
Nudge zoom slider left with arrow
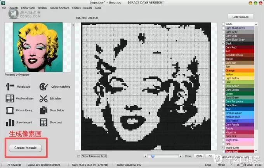pos(145,156)
